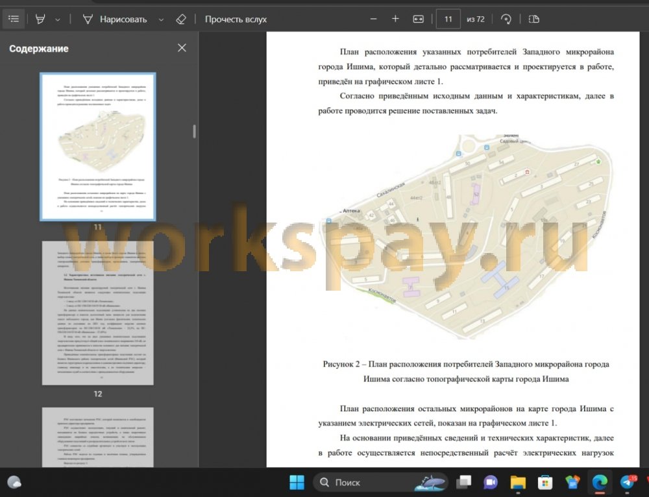Click the taskbar Поиск search box

tap(380, 483)
